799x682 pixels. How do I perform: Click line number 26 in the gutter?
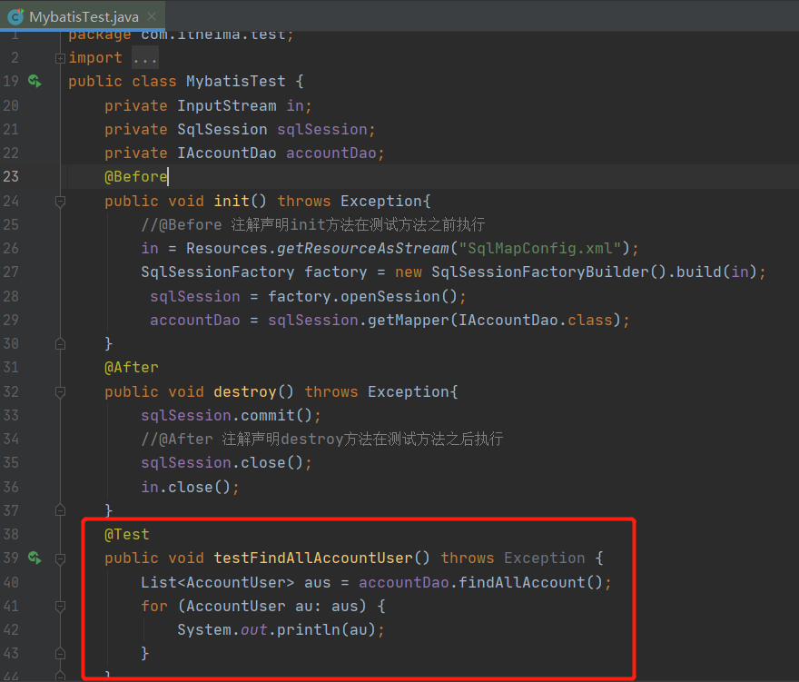coord(11,248)
